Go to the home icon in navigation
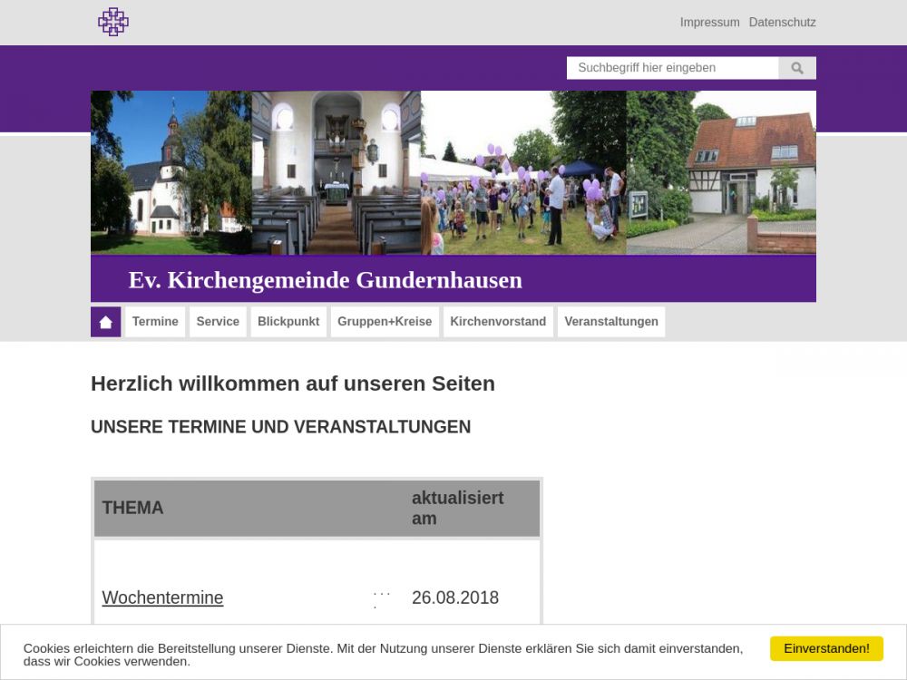This screenshot has height=680, width=907. [x=106, y=322]
